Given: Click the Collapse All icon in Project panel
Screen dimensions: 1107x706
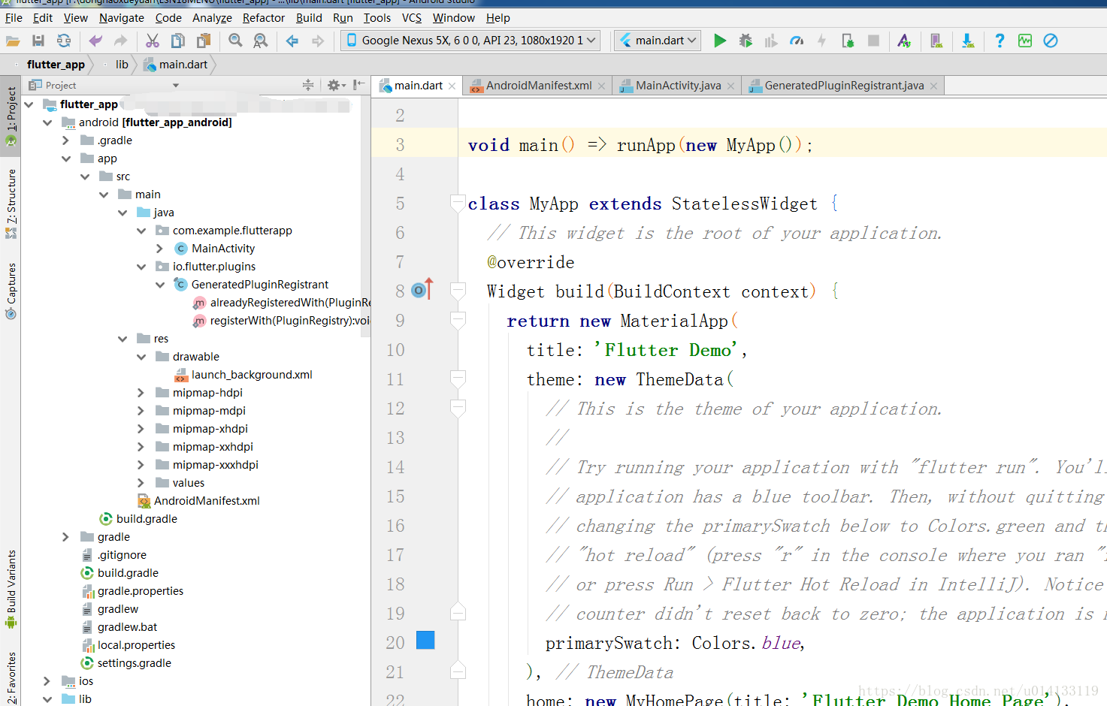Looking at the screenshot, I should click(x=308, y=86).
